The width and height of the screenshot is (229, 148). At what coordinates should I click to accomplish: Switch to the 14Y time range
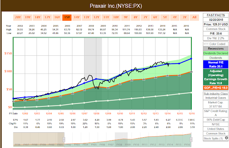pos(77,18)
